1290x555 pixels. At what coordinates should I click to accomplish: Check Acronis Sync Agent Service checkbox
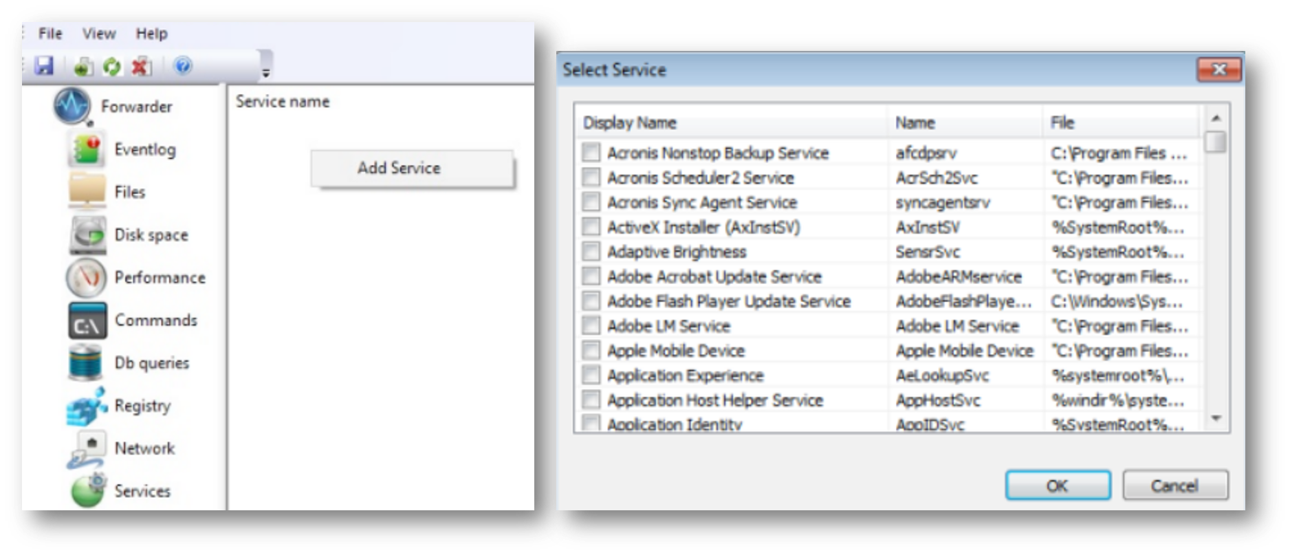click(x=591, y=202)
